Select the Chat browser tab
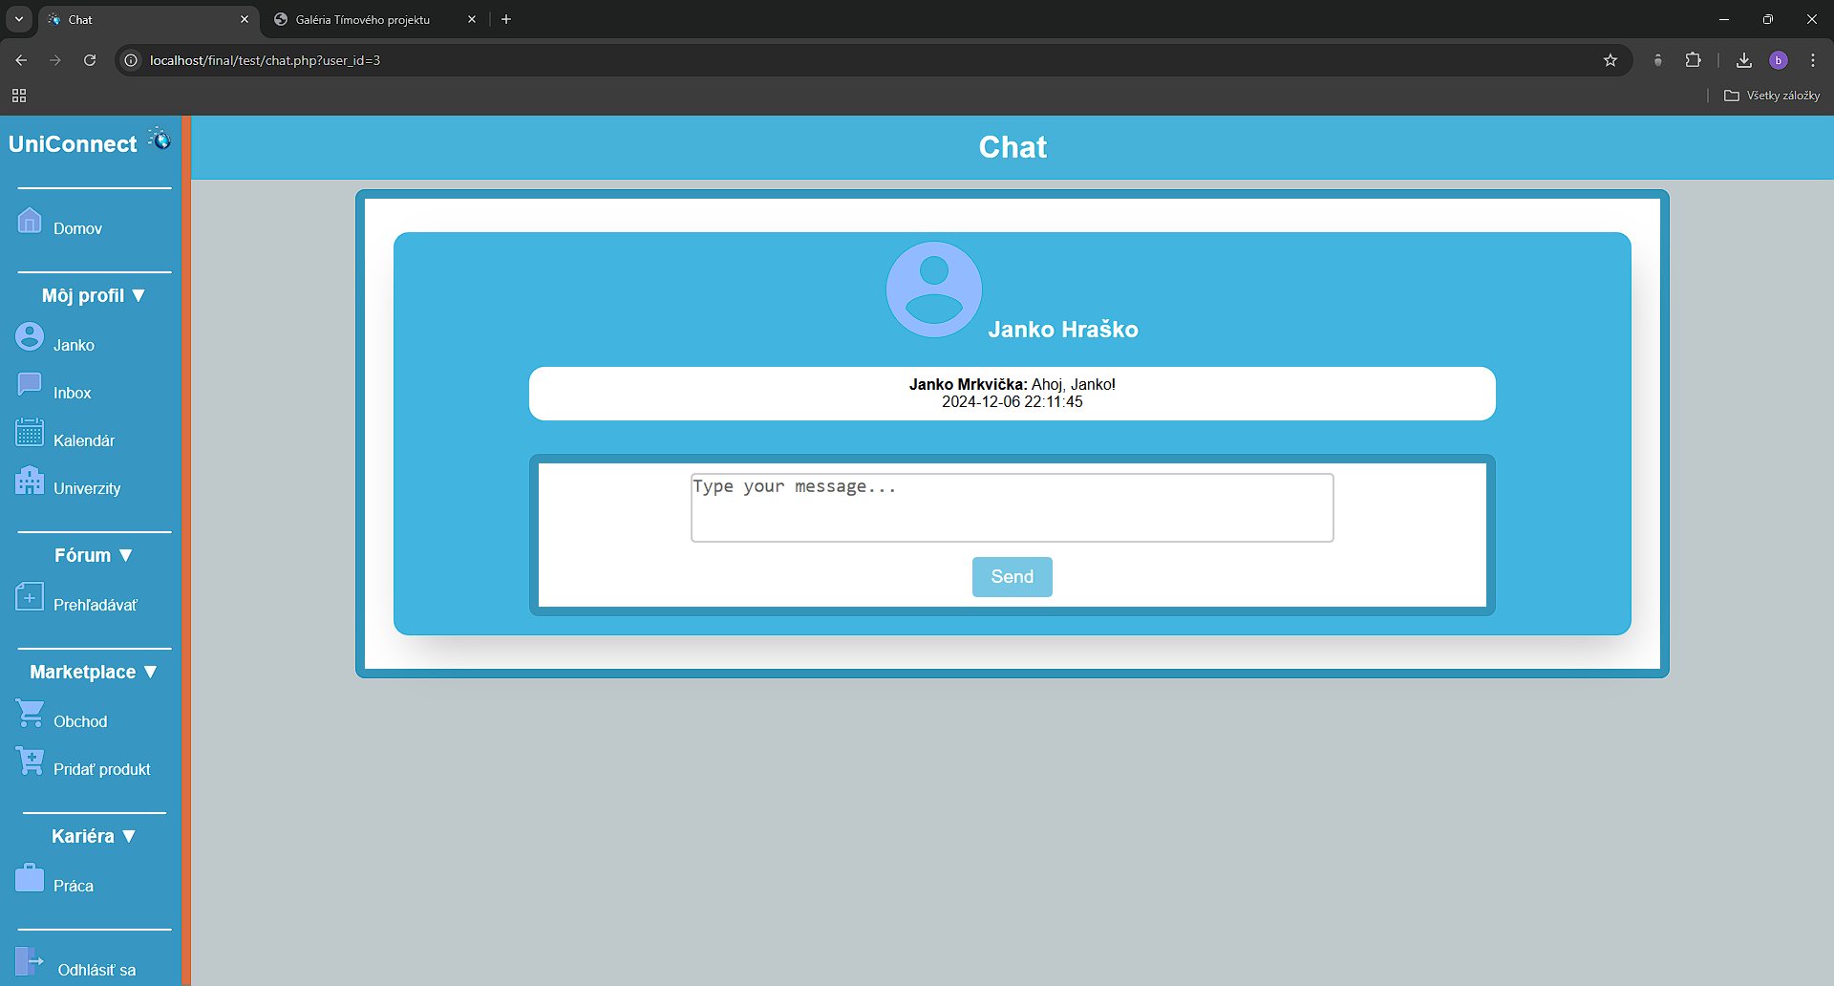Viewport: 1834px width, 986px height. point(148,19)
